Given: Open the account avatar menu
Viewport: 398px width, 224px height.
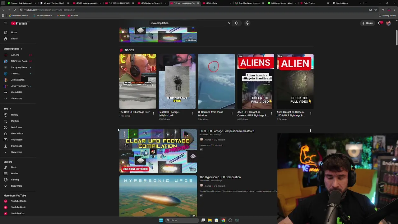Looking at the screenshot, I should [x=388, y=23].
